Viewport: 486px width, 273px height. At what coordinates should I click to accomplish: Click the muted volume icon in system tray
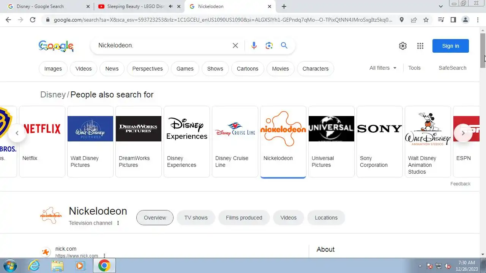(x=448, y=266)
